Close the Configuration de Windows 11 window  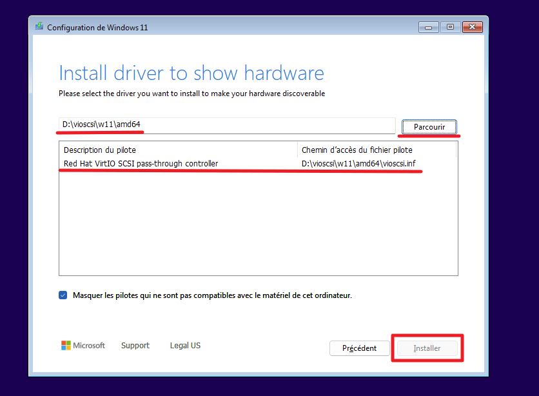(x=473, y=27)
